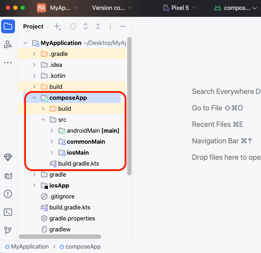
Task: Expand the iosApp folder
Action: [34, 185]
